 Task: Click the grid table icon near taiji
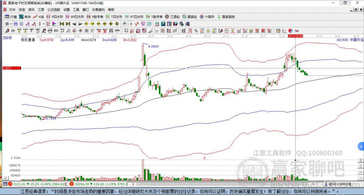278,30
